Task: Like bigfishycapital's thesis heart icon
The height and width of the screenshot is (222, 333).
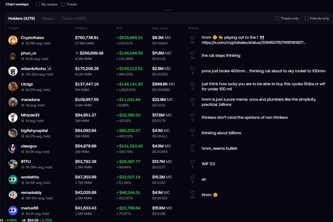Action: (192, 131)
